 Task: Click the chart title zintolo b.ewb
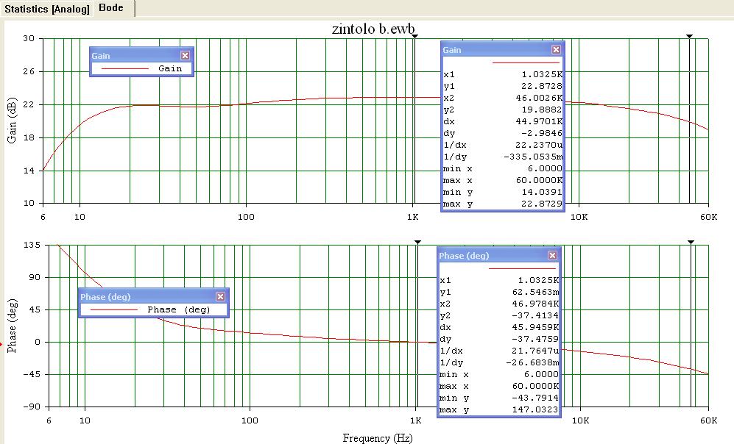pyautogui.click(x=373, y=29)
